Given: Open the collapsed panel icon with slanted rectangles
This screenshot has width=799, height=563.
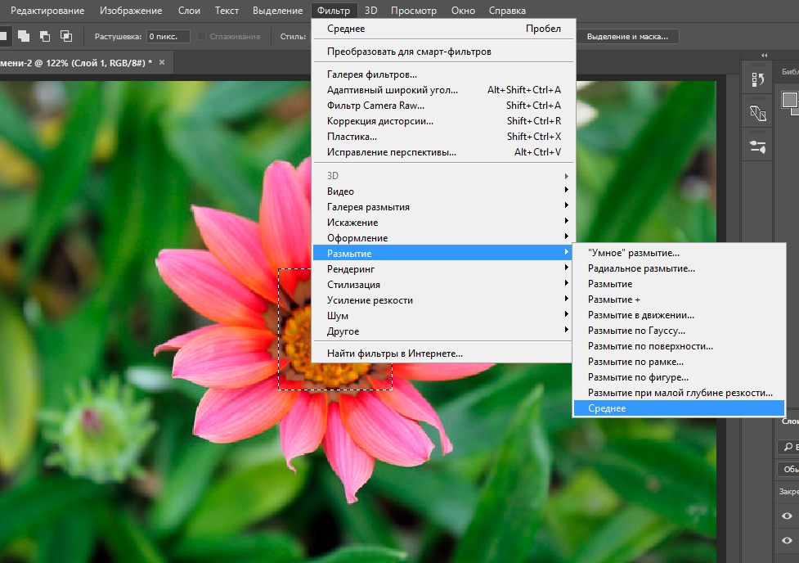Looking at the screenshot, I should click(x=758, y=113).
